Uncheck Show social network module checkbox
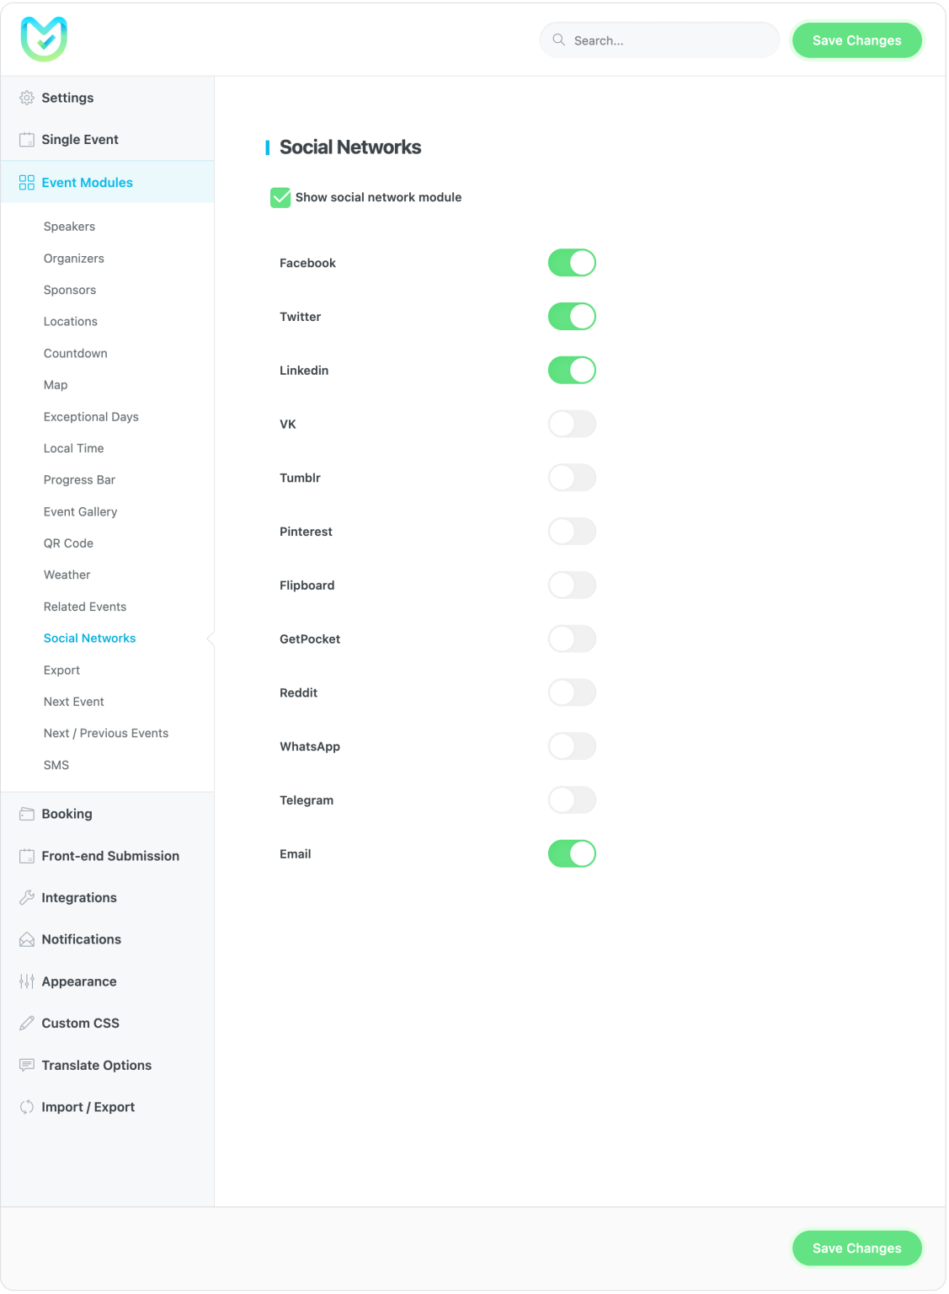 pos(280,197)
